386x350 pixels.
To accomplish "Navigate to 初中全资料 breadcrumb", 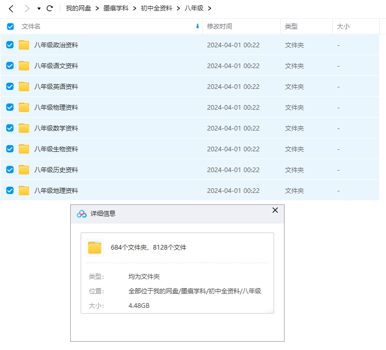I will [x=156, y=8].
